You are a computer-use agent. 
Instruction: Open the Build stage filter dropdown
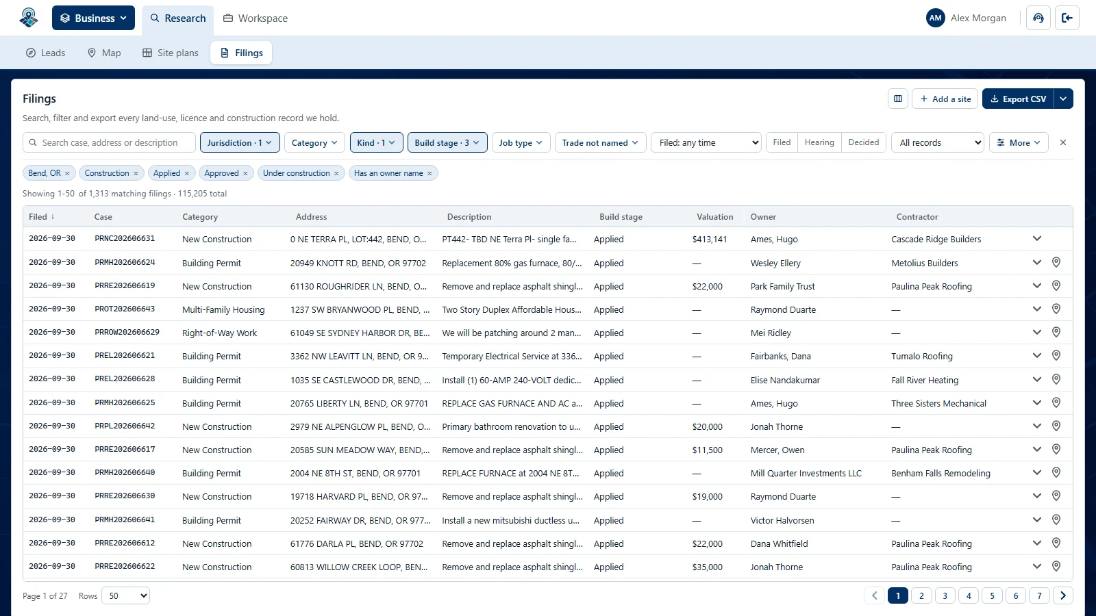pyautogui.click(x=447, y=142)
